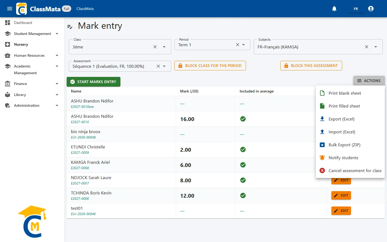The height and width of the screenshot is (242, 387).
Task: Clear the Term 1 period selection
Action: click(x=238, y=45)
